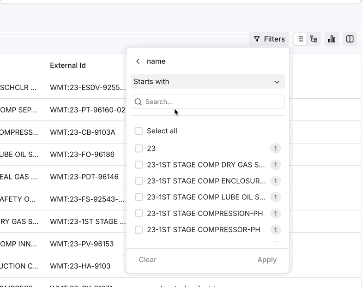Viewport: 362px width, 287px height.
Task: Switch to the list view icon
Action: point(300,39)
